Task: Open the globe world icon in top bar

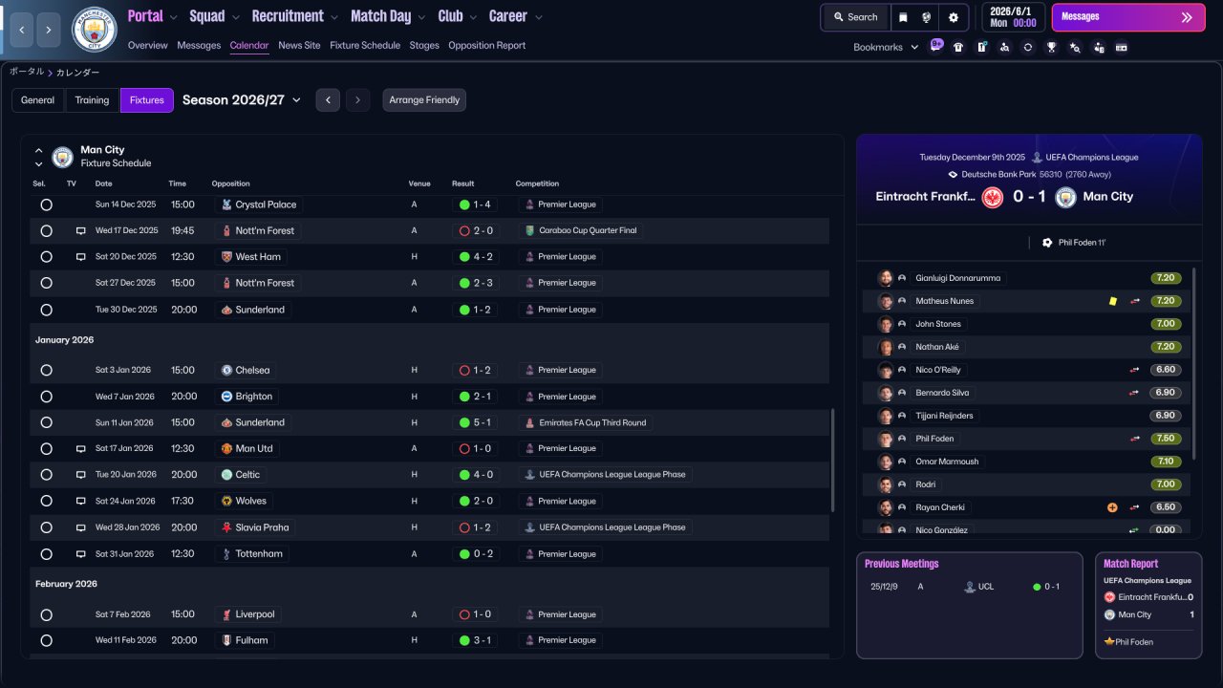Action: coord(927,17)
